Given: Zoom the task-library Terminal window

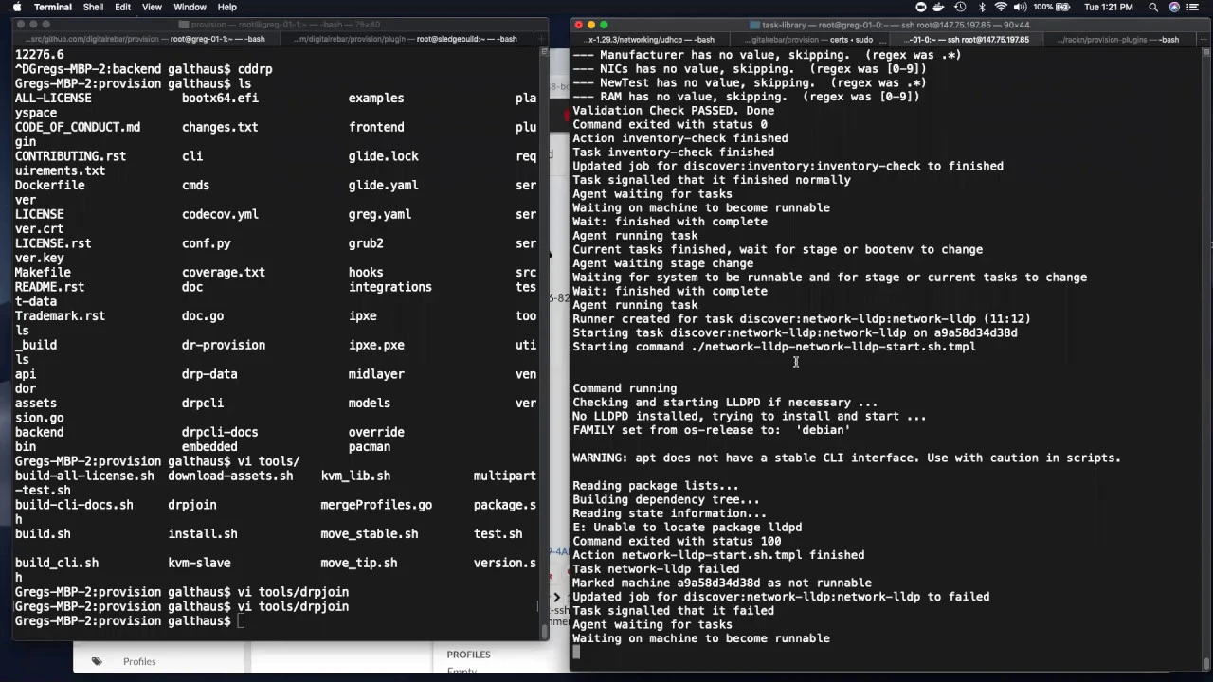Looking at the screenshot, I should click(605, 25).
